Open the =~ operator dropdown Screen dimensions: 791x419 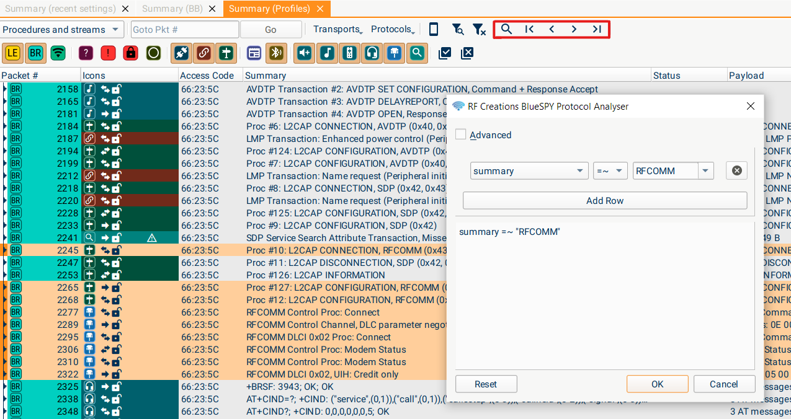pyautogui.click(x=610, y=171)
